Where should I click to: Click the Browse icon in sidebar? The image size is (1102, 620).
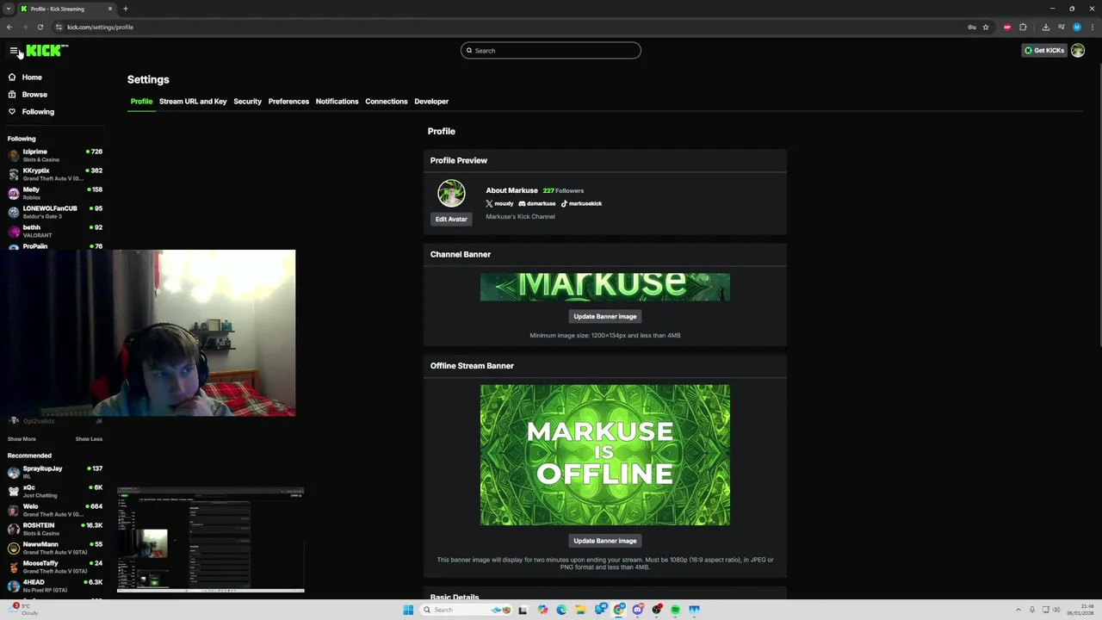click(x=12, y=95)
